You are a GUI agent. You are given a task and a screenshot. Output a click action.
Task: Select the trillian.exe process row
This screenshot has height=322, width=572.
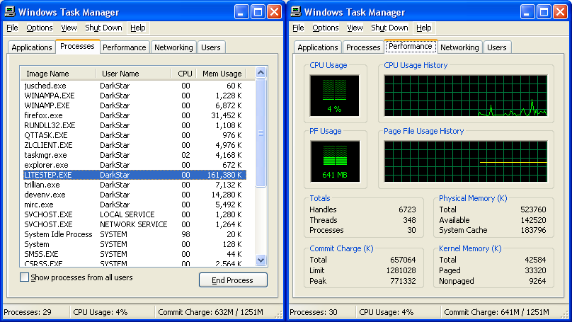pyautogui.click(x=135, y=185)
